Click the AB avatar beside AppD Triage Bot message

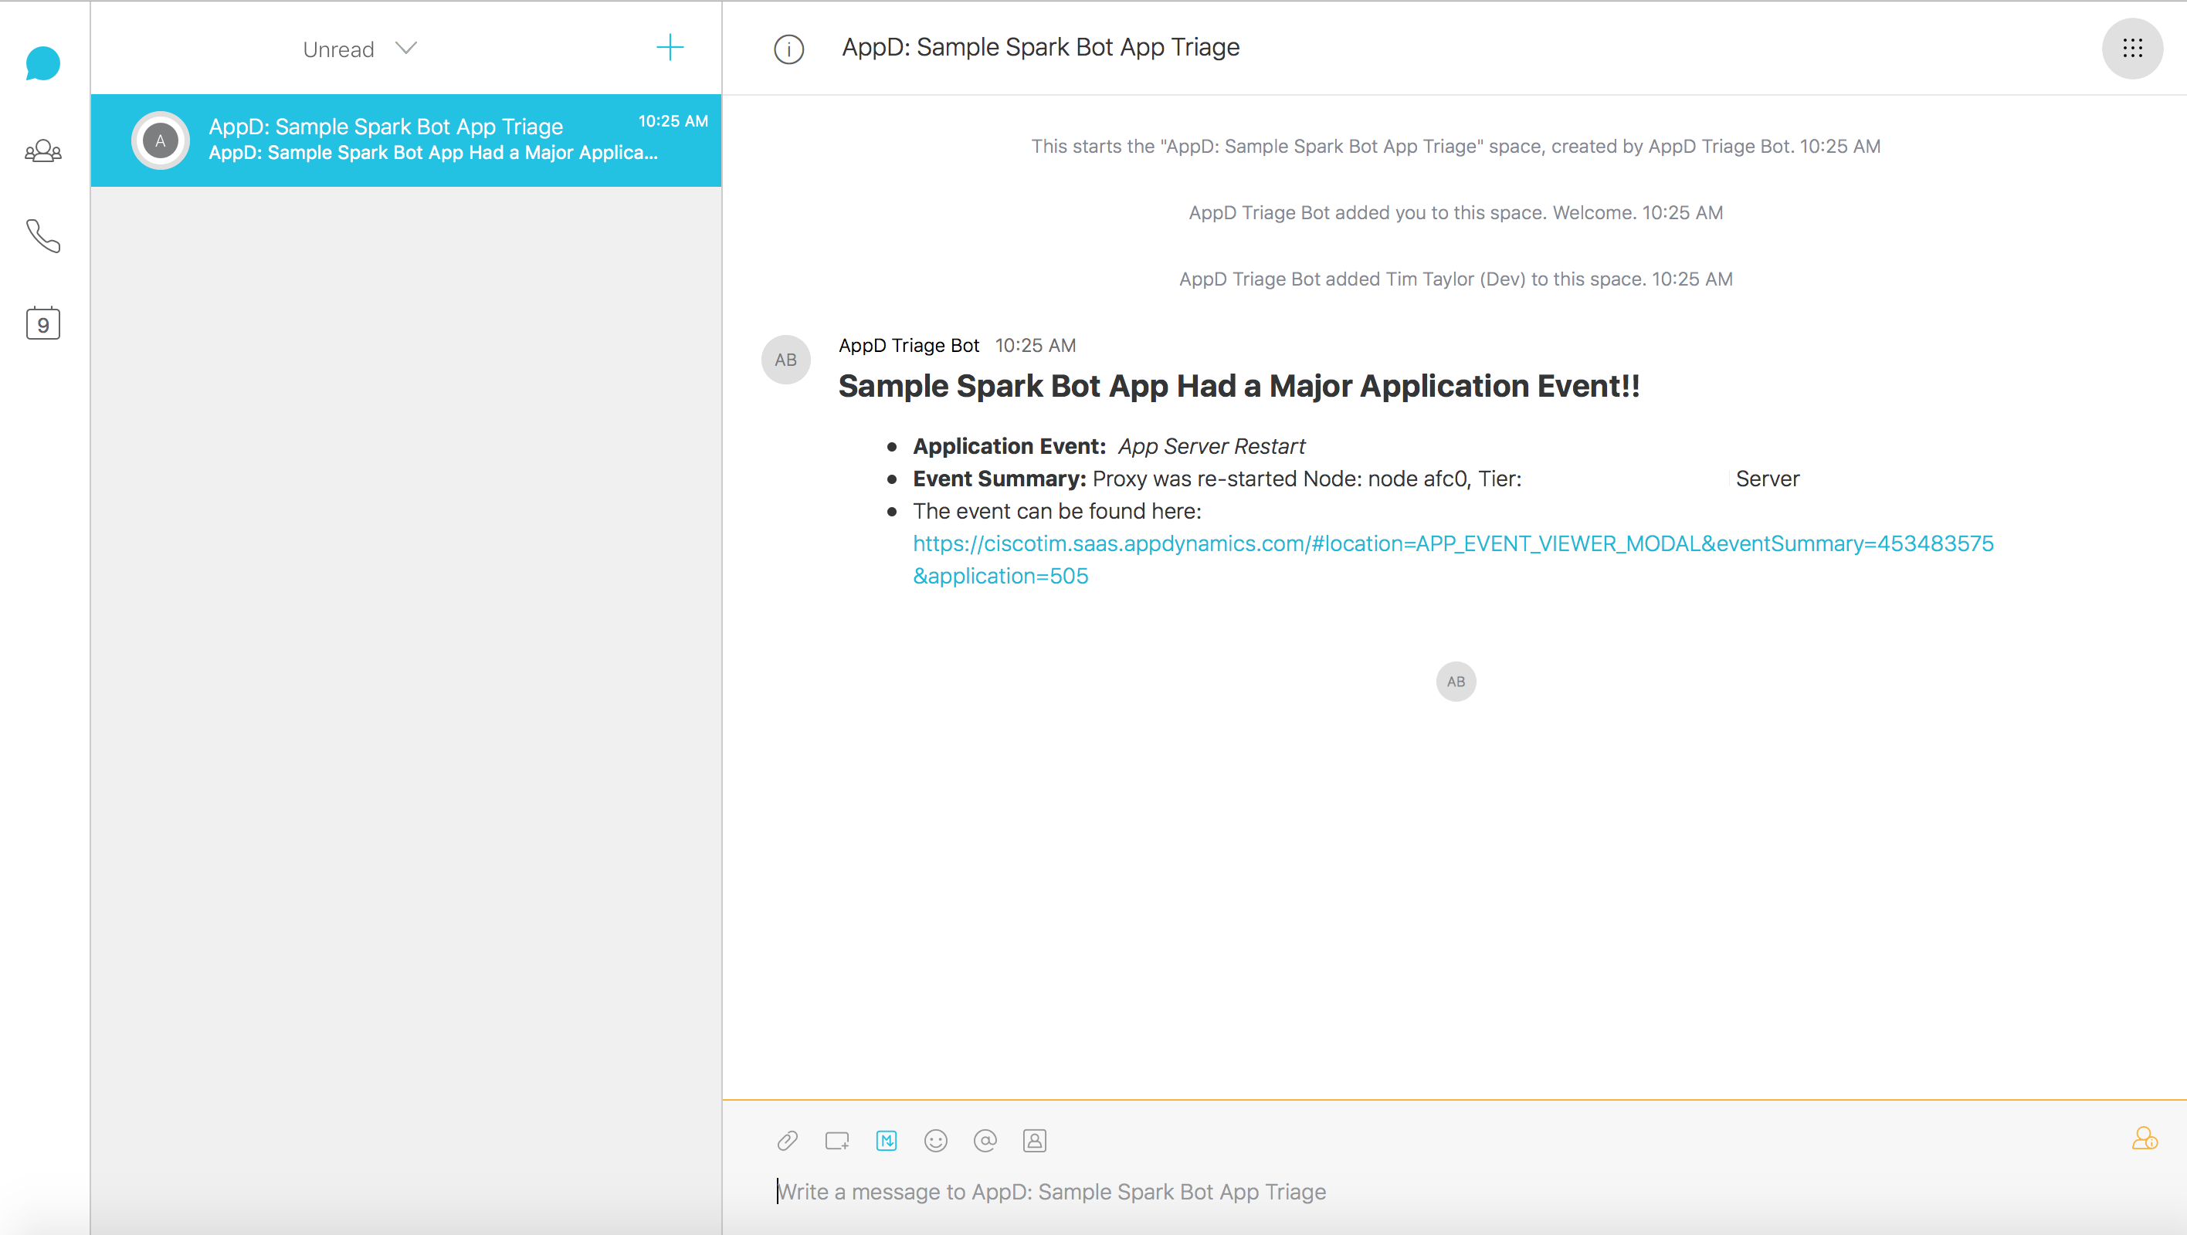[x=785, y=360]
